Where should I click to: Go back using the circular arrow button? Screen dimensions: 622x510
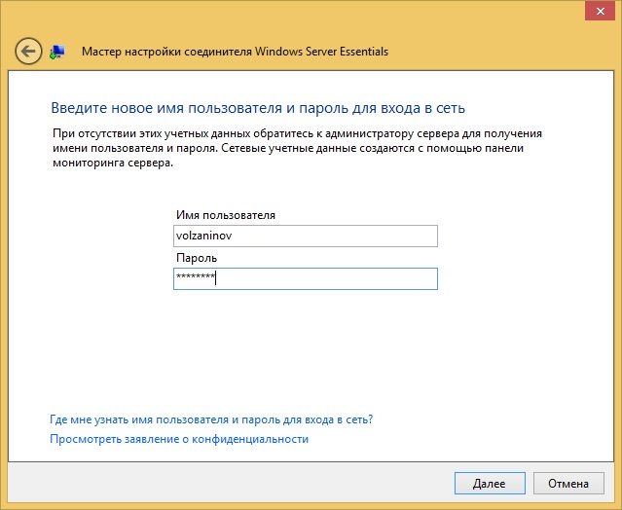28,52
